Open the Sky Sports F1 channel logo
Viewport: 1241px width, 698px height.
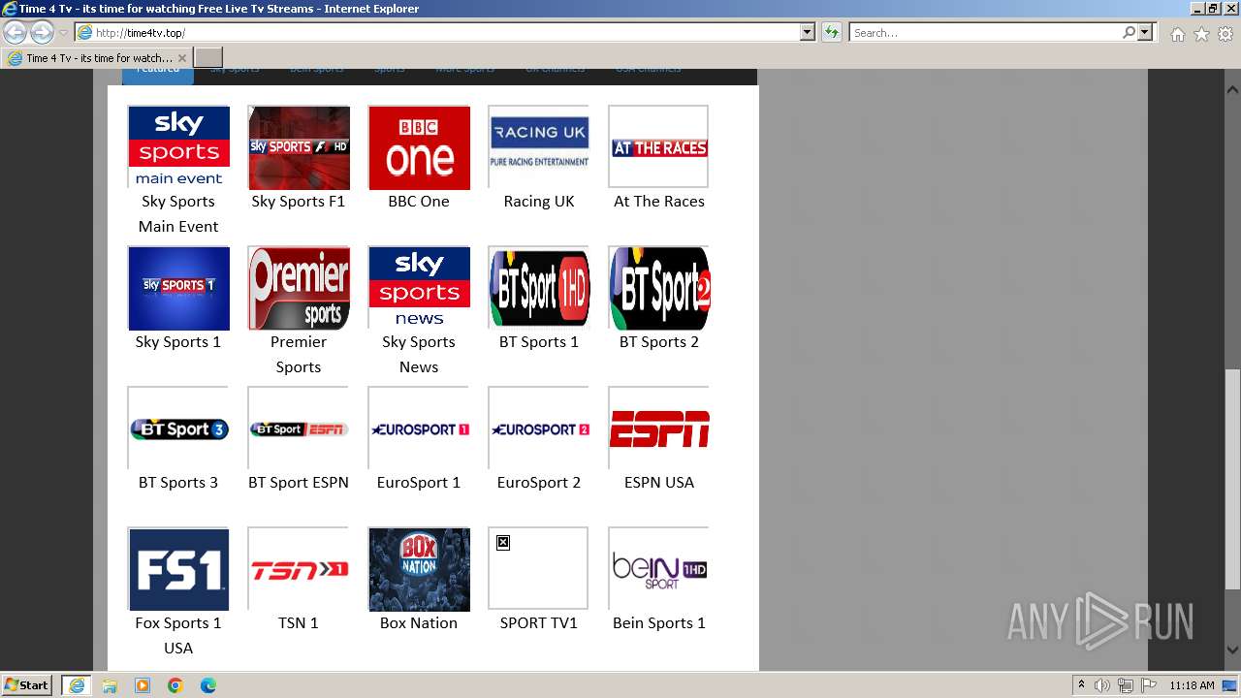[x=299, y=146]
